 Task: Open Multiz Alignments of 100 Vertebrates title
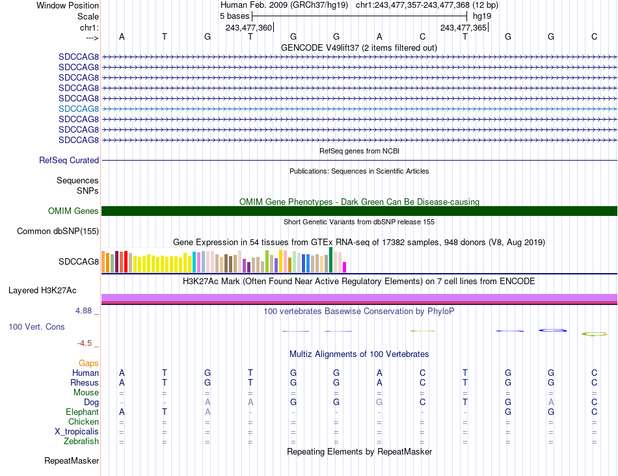point(359,354)
